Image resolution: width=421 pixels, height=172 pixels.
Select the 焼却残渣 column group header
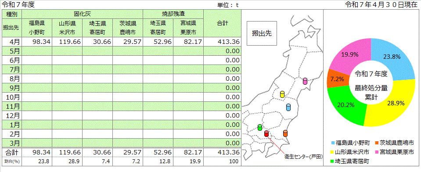[173, 14]
